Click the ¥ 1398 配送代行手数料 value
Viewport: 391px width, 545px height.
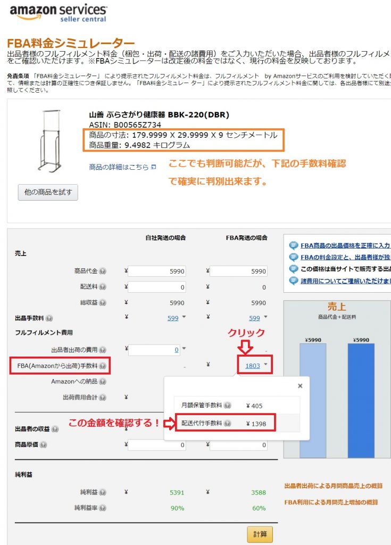[256, 424]
